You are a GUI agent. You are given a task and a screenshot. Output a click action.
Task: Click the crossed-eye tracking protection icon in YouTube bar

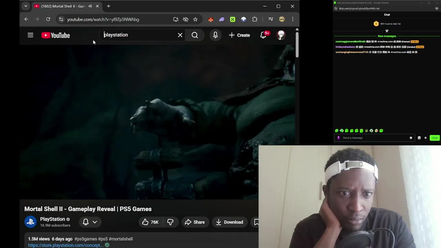point(186,19)
